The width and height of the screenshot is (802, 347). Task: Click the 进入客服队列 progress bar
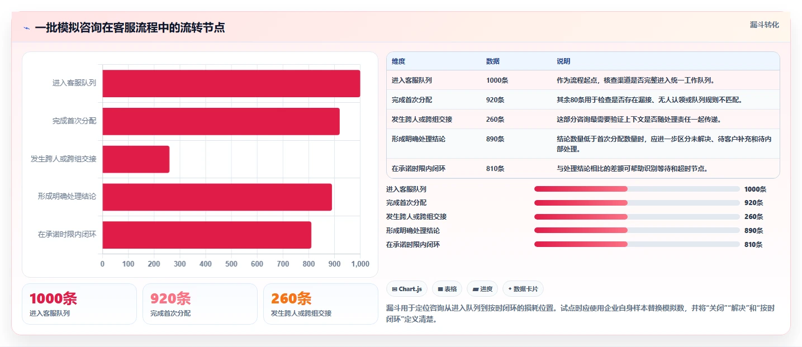[637, 189]
